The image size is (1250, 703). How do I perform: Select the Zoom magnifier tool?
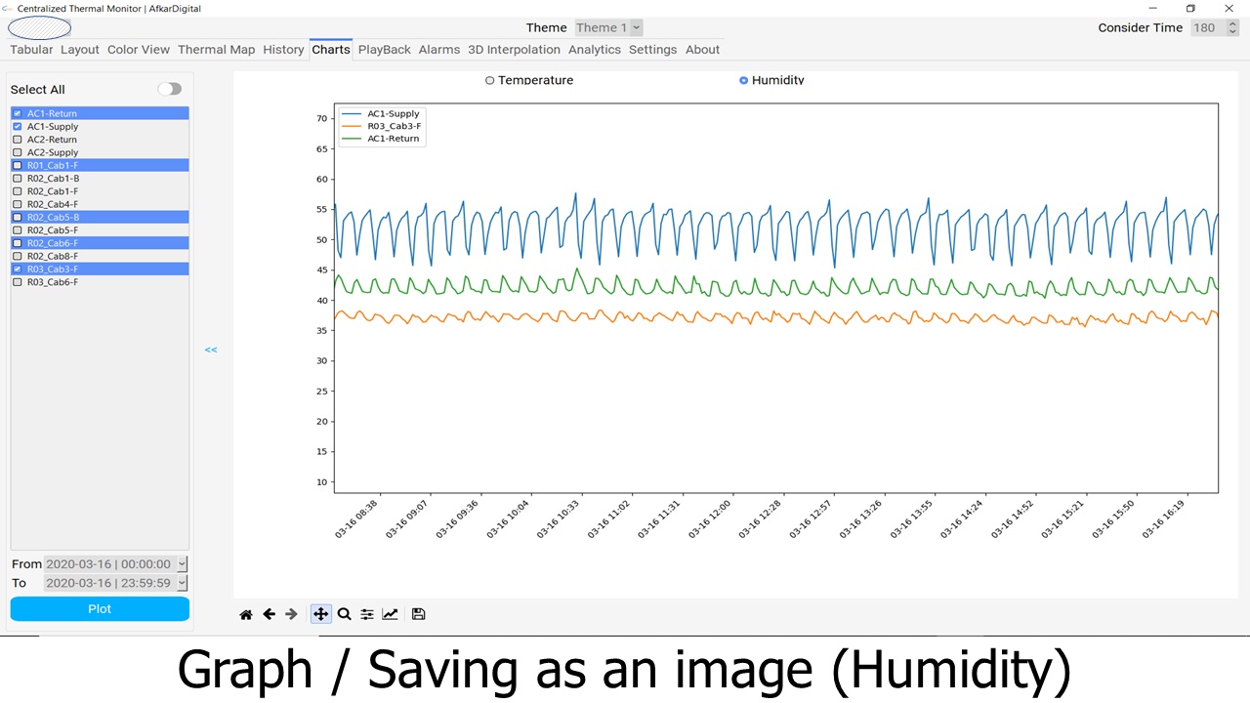(344, 614)
